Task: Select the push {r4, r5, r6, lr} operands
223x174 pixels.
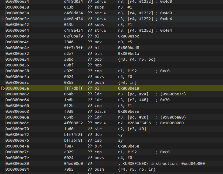Action: pos(137,170)
